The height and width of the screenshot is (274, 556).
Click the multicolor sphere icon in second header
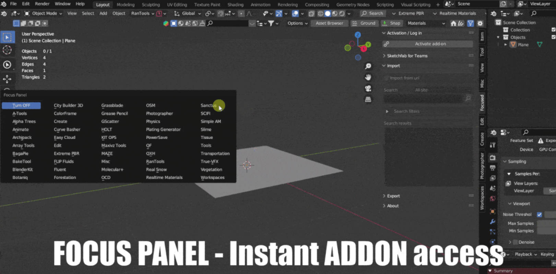[x=166, y=23]
